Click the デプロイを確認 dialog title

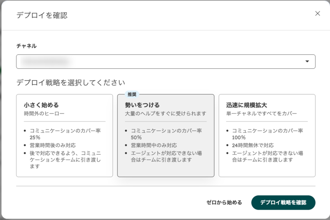pyautogui.click(x=42, y=15)
